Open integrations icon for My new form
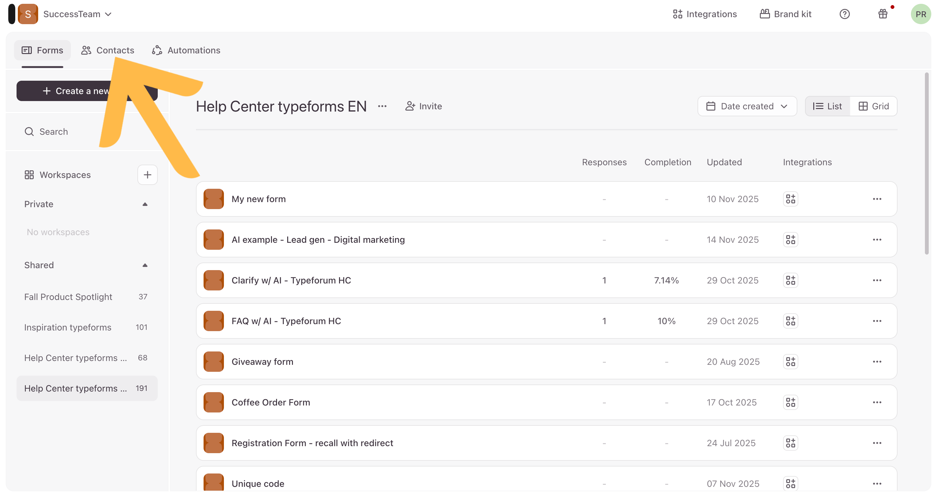This screenshot has height=497, width=937. click(x=790, y=199)
